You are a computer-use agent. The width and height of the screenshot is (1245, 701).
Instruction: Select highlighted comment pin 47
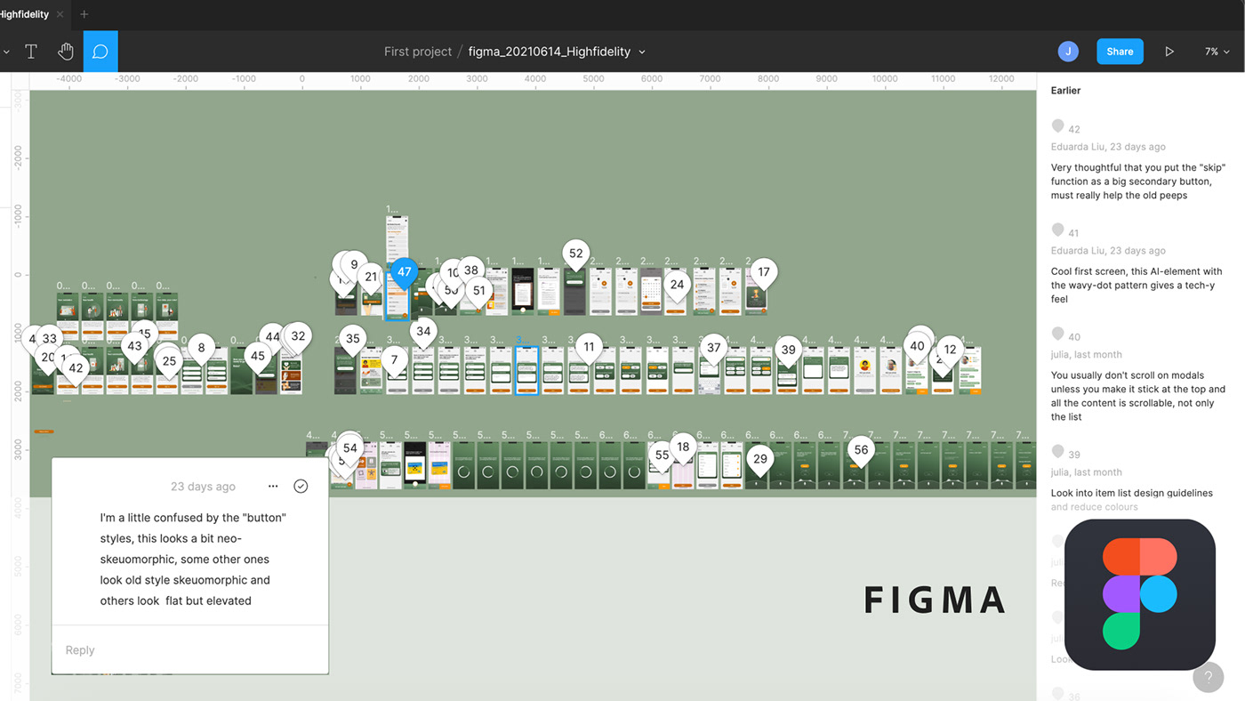click(405, 272)
